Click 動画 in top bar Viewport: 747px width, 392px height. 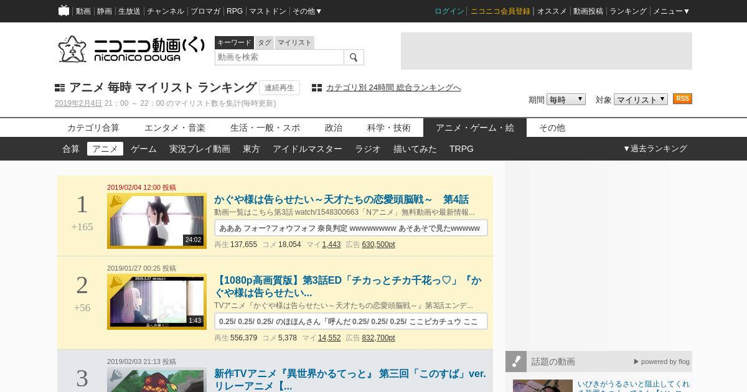click(83, 11)
